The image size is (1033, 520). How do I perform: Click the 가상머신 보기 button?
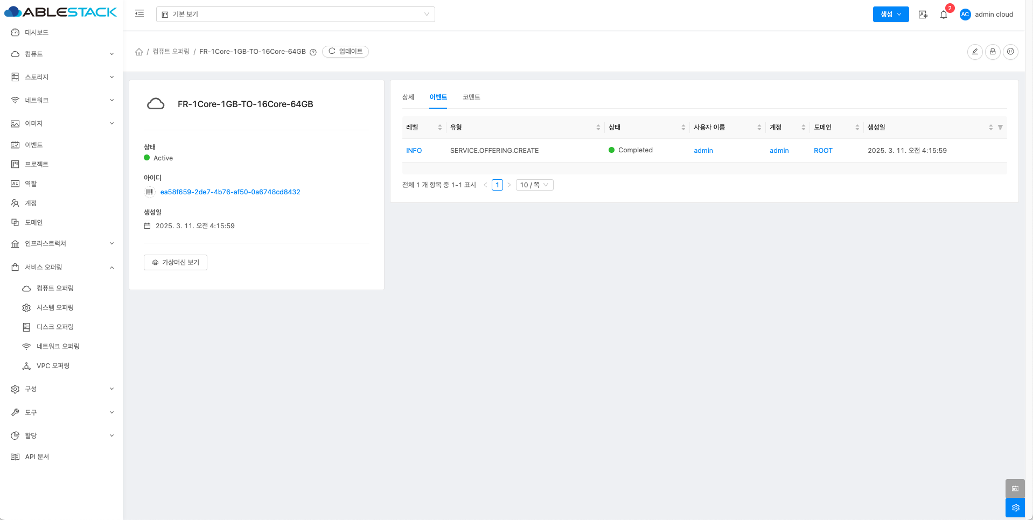[x=176, y=263]
